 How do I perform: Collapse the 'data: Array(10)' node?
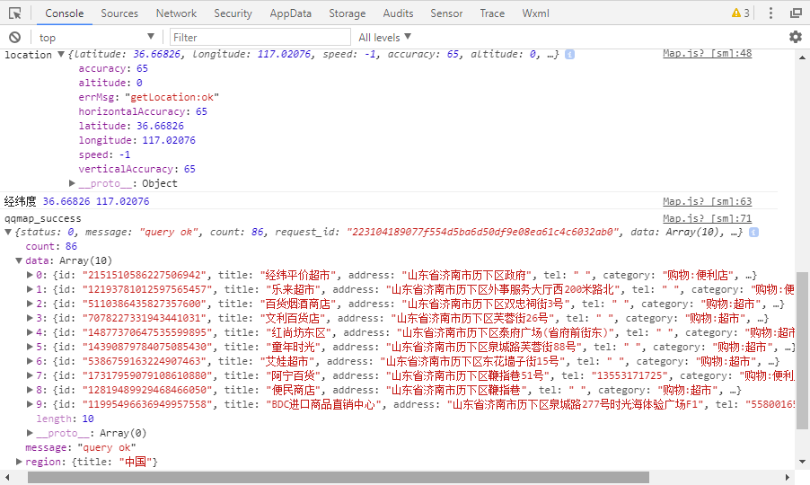19,260
